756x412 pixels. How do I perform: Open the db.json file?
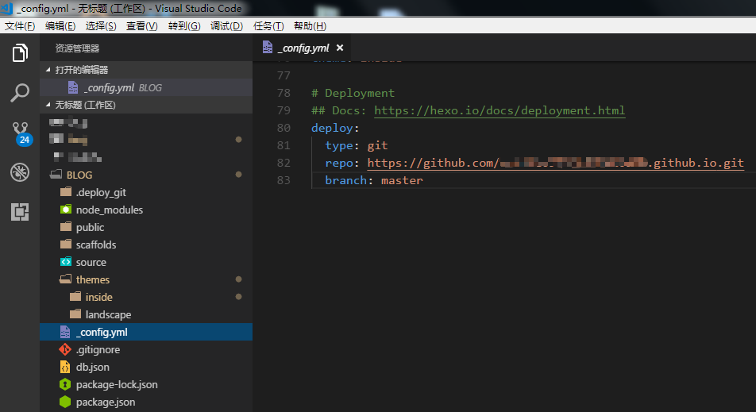pyautogui.click(x=146, y=367)
